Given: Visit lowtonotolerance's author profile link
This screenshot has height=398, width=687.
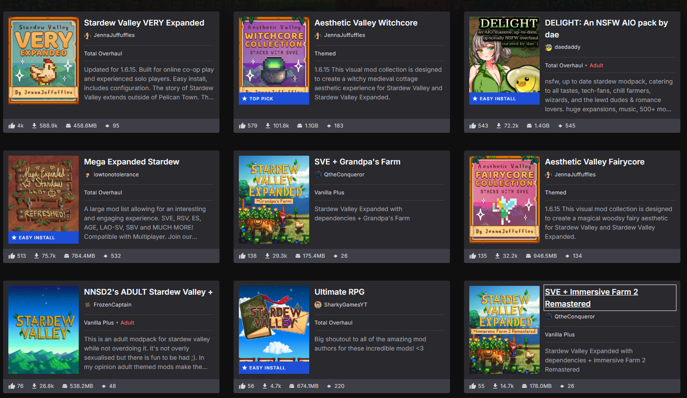Looking at the screenshot, I should coord(116,175).
